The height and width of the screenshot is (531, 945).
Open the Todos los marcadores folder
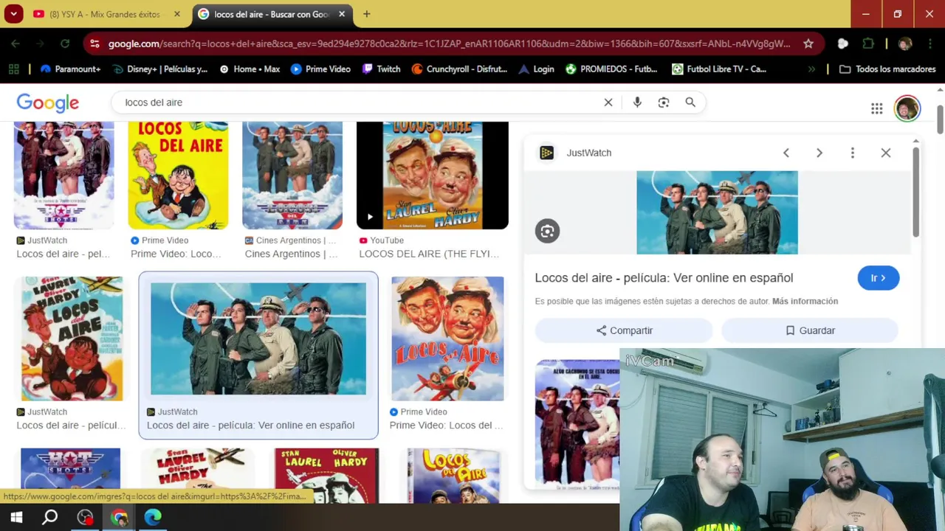click(887, 69)
